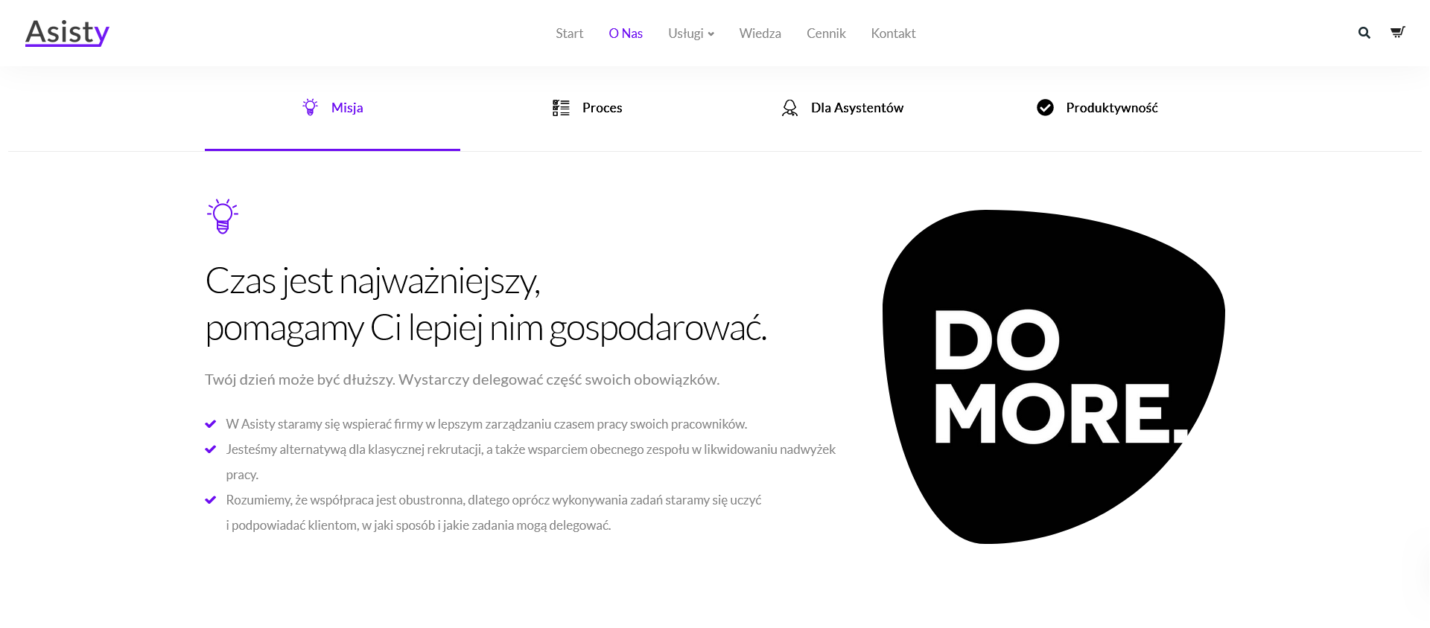Click the large purple lightbulb icon

[x=223, y=217]
